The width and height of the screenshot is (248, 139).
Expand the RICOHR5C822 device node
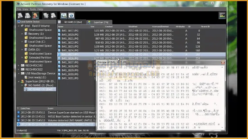pos(19,69)
